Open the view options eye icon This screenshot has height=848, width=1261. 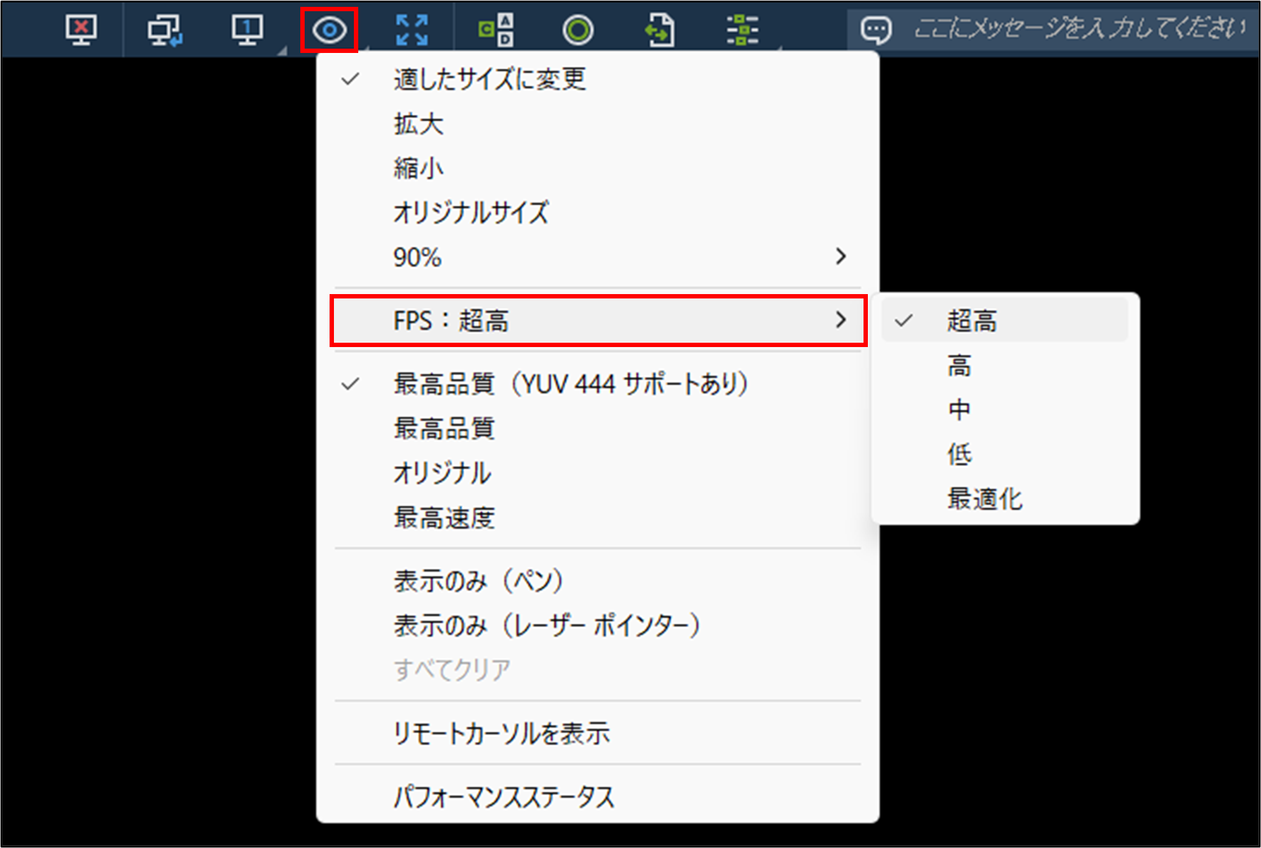coord(330,29)
